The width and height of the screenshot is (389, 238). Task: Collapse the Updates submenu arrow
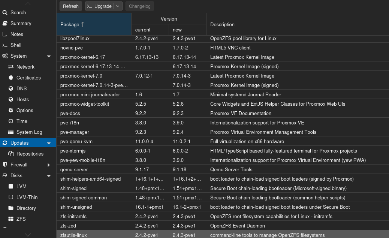[x=49, y=143]
